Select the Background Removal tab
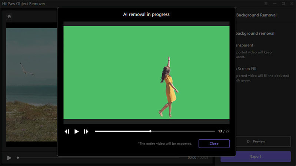296x166 pixels. pyautogui.click(x=256, y=15)
